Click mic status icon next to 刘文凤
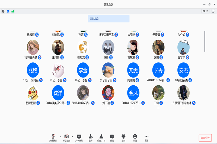Screen dimensions: 217x144 click(62, 35)
